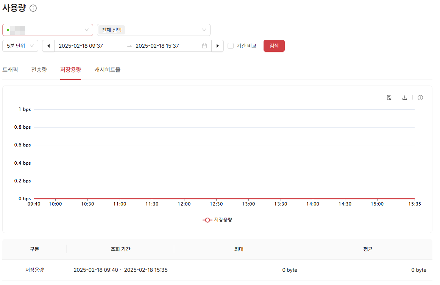Select the 저장용량 tab

(x=70, y=70)
